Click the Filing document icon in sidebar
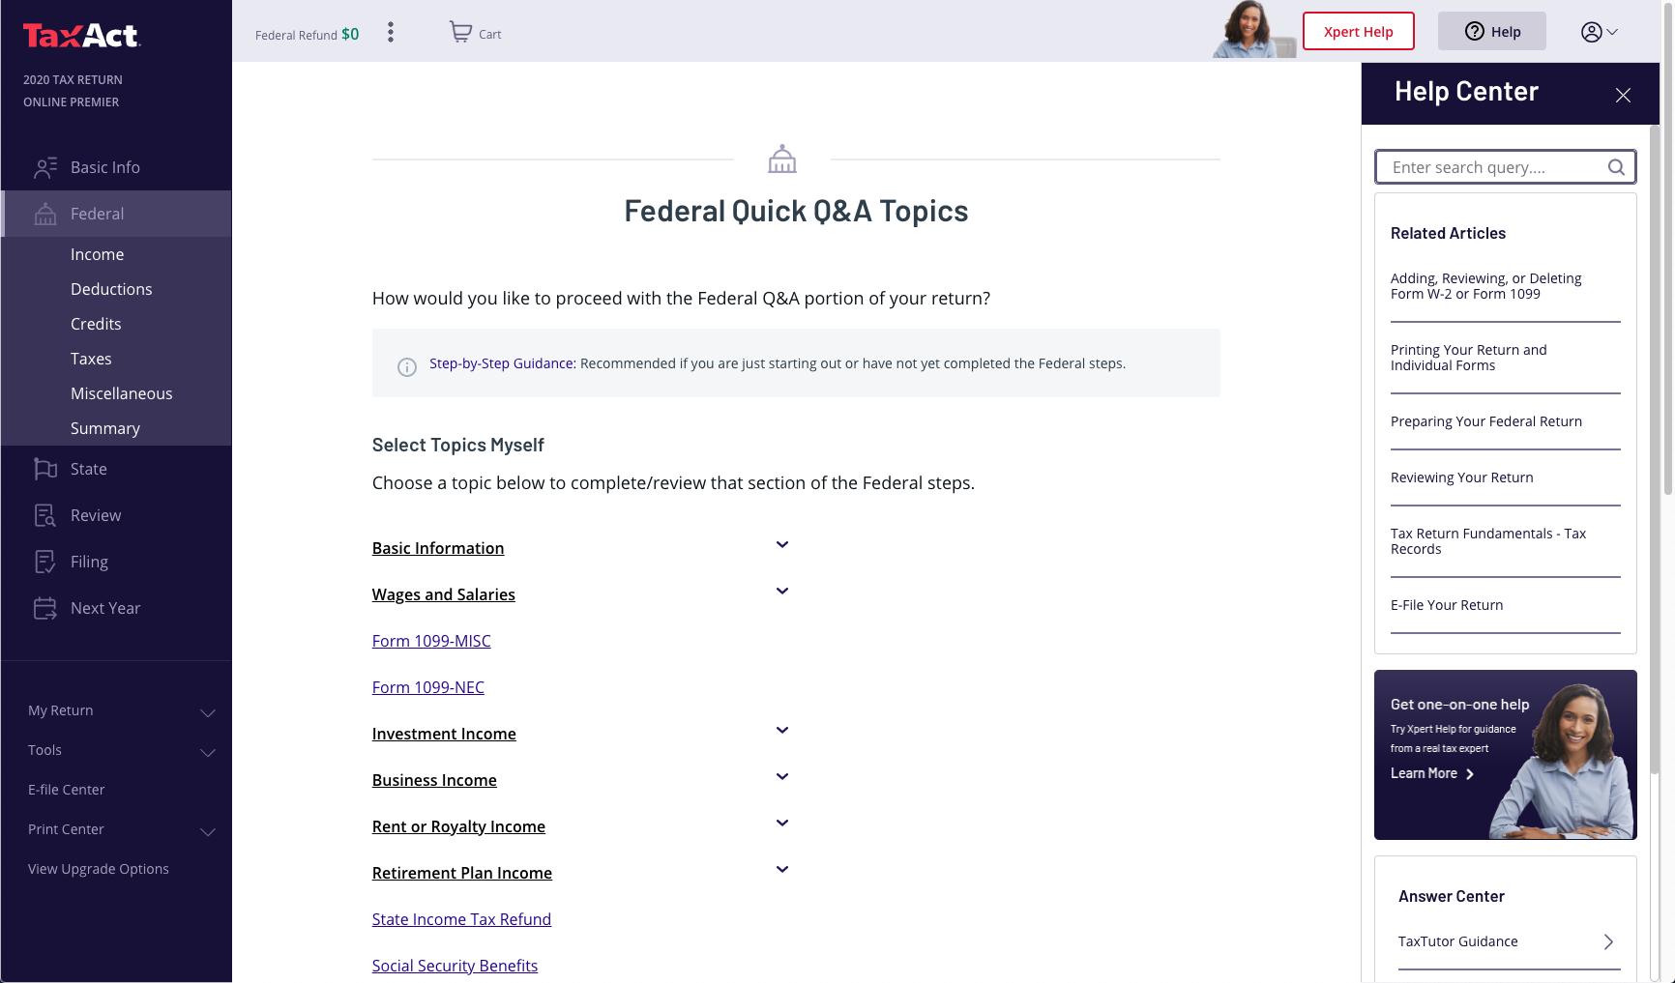The image size is (1675, 983). [x=45, y=562]
